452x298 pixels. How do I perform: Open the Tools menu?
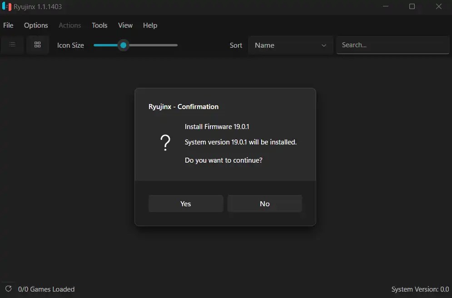99,25
